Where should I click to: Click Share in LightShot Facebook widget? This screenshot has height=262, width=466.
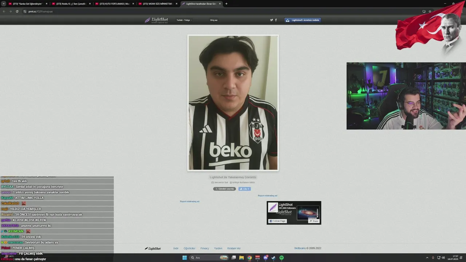[x=314, y=221]
